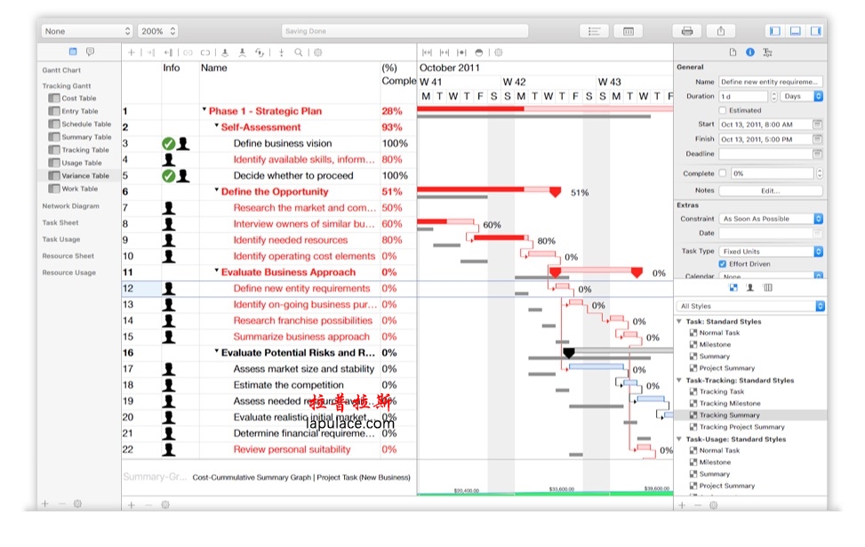This screenshot has width=865, height=547.
Task: Select Resource Sheet view in sidebar
Action: (x=68, y=255)
